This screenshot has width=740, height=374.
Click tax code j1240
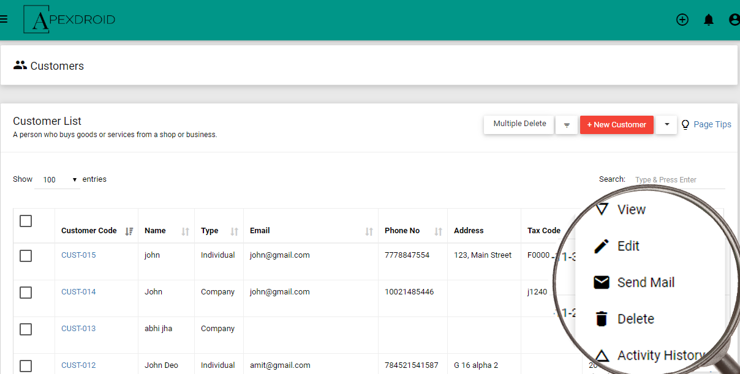537,292
